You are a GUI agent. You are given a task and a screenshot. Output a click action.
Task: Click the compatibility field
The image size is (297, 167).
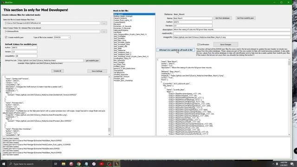26,56
